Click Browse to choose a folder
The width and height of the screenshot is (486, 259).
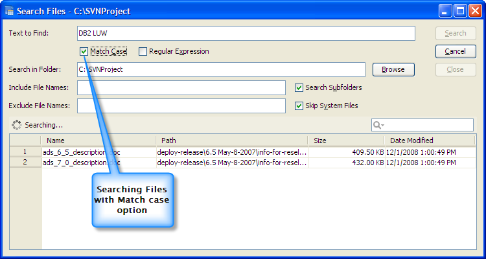393,69
